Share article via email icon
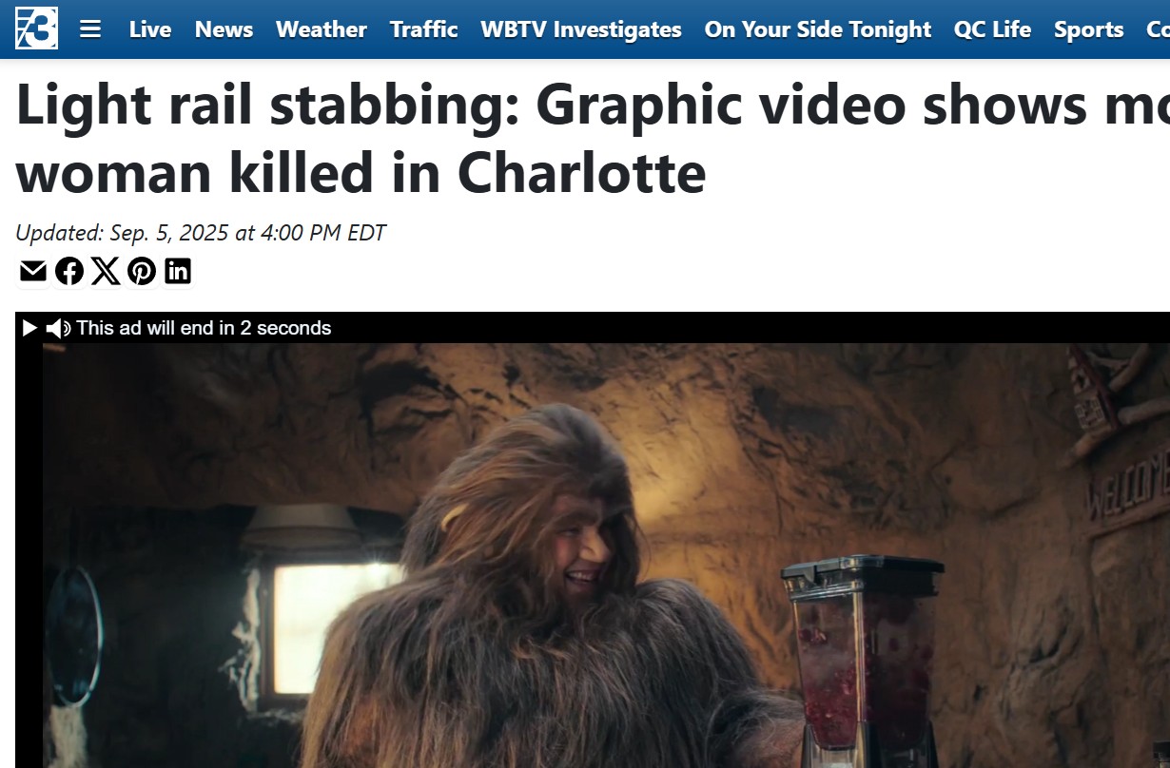 coord(33,271)
